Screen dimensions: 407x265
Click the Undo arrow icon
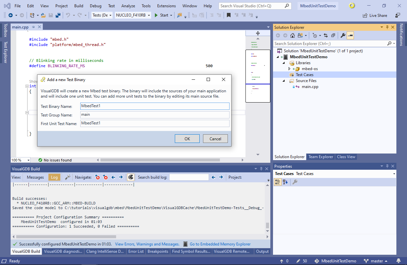[x=68, y=15]
